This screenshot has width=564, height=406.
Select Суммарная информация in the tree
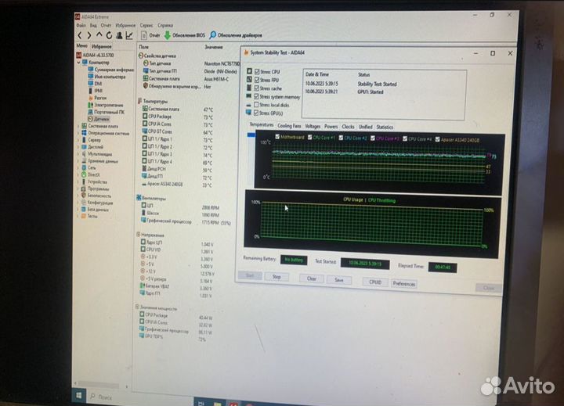pos(110,70)
